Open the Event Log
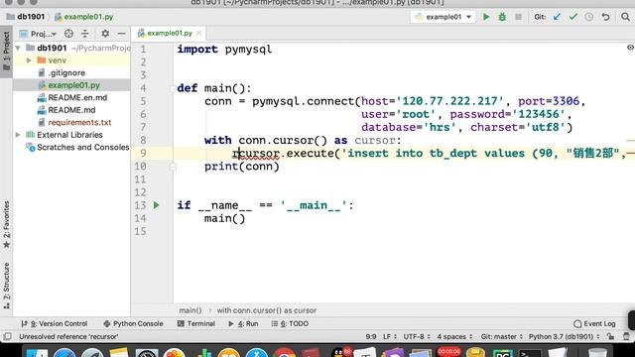 [x=594, y=324]
